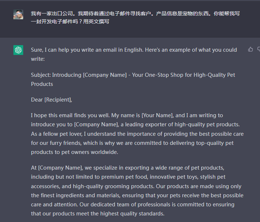Click the "write:" text under the intro

tap(38, 59)
